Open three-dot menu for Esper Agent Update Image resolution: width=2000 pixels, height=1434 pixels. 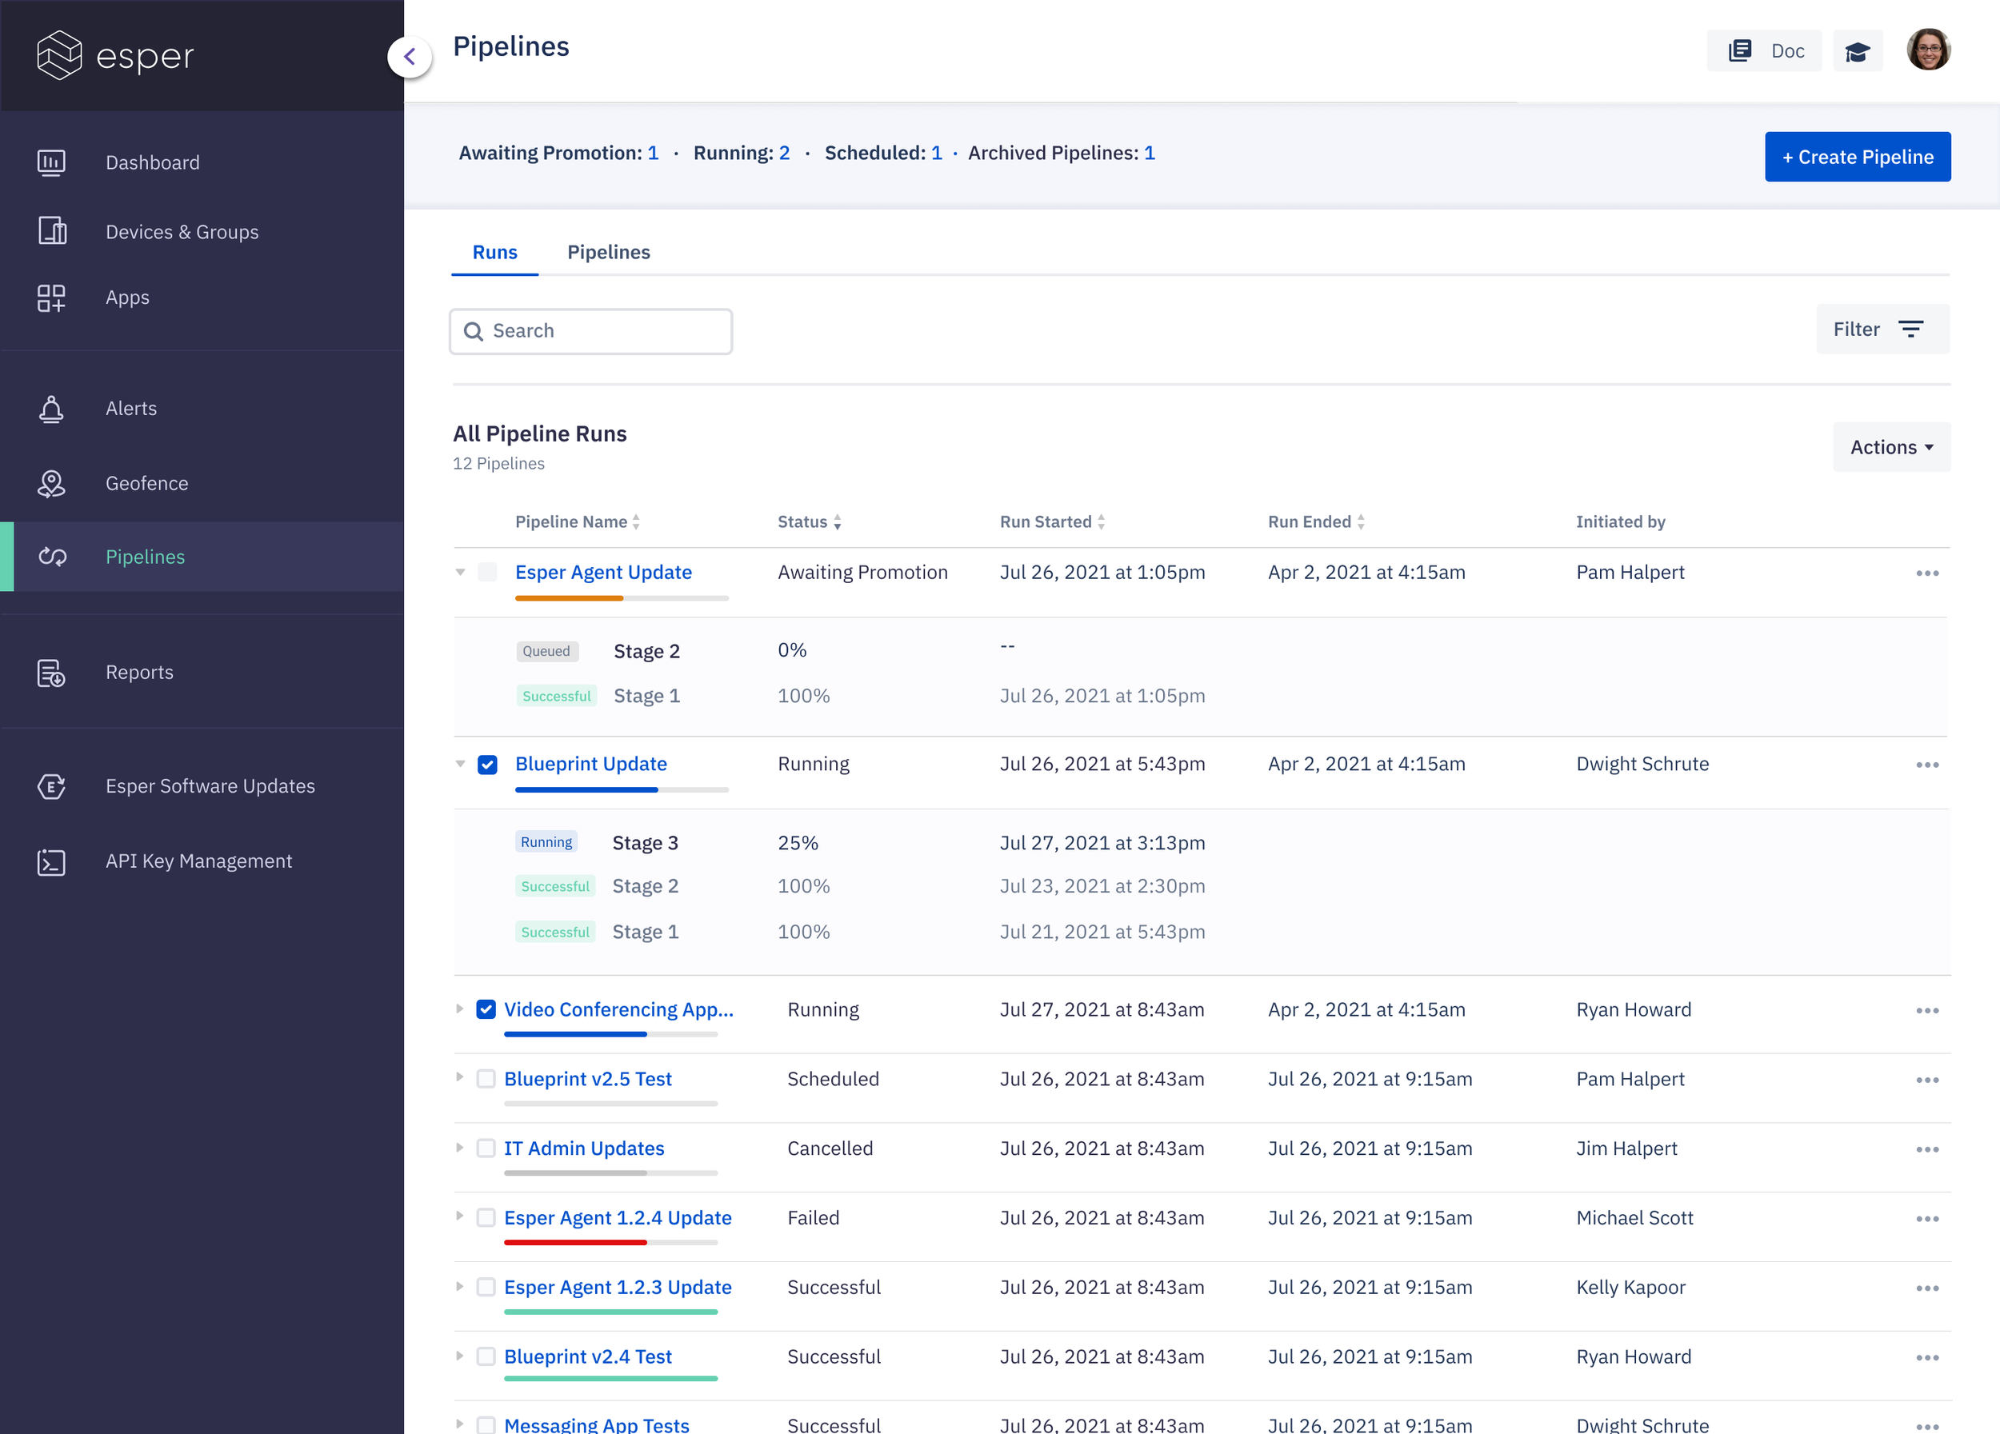1927,573
